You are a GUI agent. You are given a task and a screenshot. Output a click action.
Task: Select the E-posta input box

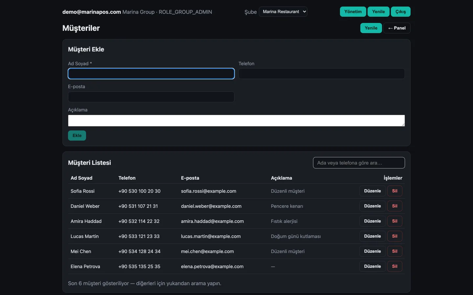coord(151,97)
